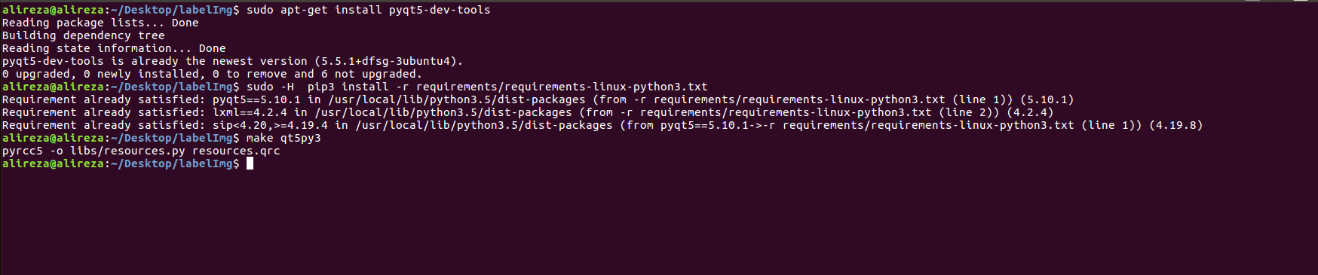1318x275 pixels.
Task: Click the 'alireza@alireza' prompt on the first line
Action: point(53,10)
